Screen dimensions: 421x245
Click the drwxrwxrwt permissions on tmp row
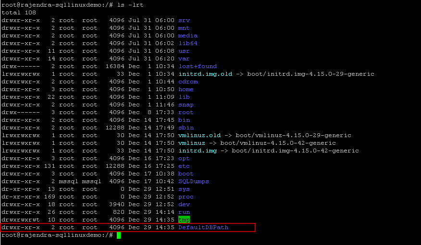pos(21,220)
